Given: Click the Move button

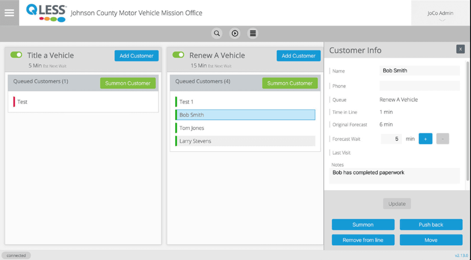Looking at the screenshot, I should click(x=431, y=240).
